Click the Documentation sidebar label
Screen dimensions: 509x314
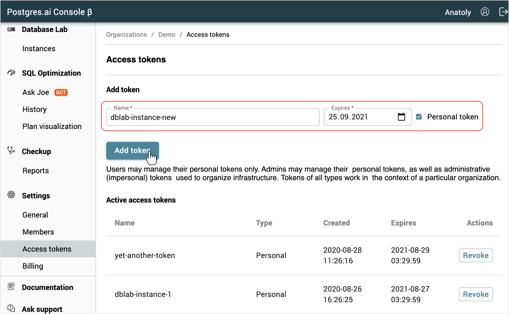48,287
